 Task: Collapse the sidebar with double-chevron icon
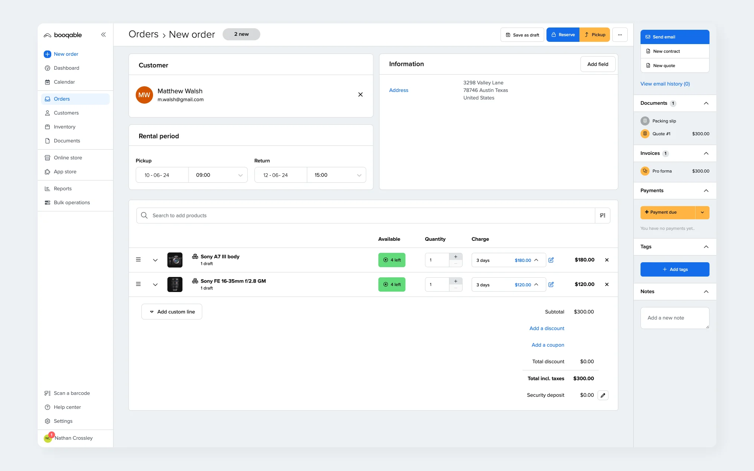tap(103, 35)
